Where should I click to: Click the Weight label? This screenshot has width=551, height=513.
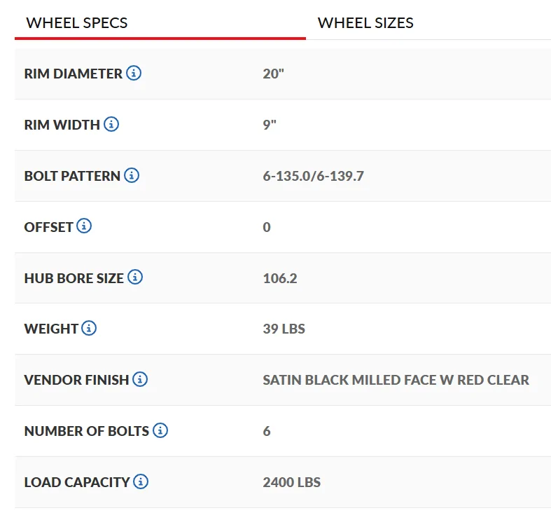pyautogui.click(x=51, y=329)
